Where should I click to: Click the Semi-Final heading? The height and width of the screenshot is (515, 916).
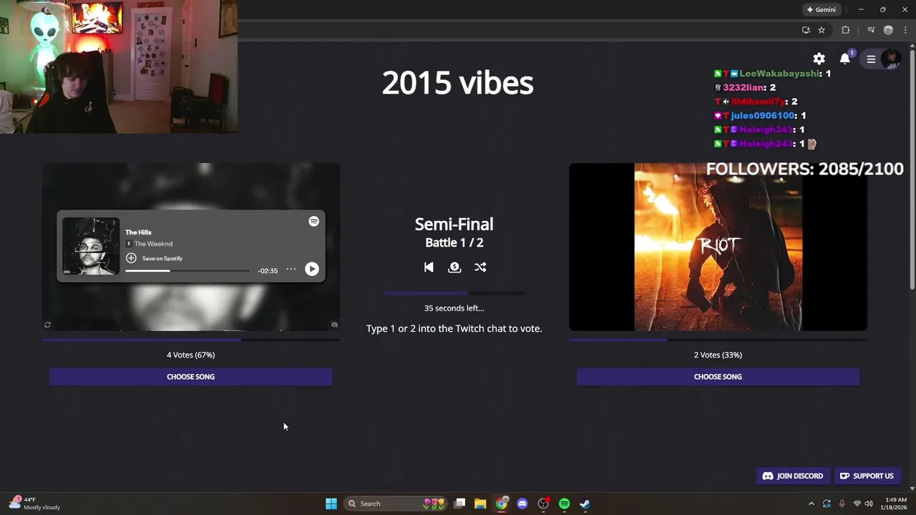(454, 224)
